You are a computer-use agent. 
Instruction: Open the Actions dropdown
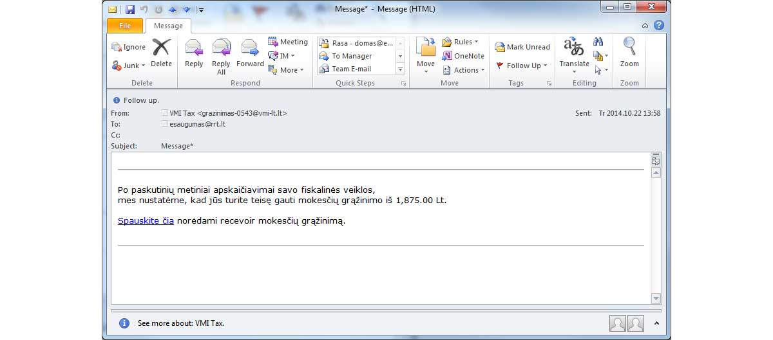click(464, 70)
